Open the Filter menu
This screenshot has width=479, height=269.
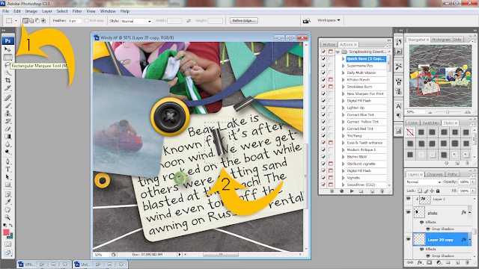click(x=77, y=11)
